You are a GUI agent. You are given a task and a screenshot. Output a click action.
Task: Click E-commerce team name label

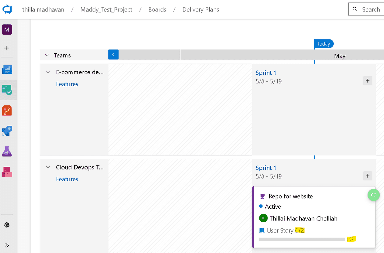click(80, 72)
